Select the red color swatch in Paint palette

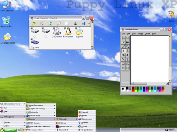click(x=133, y=90)
